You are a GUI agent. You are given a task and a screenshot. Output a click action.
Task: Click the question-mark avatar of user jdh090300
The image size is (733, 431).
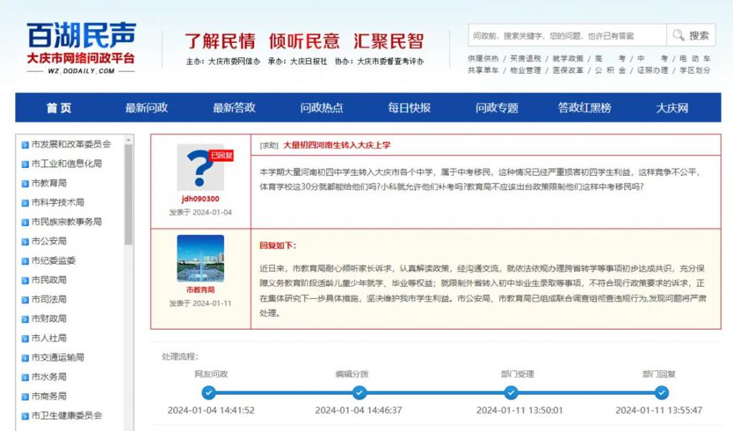pos(200,168)
